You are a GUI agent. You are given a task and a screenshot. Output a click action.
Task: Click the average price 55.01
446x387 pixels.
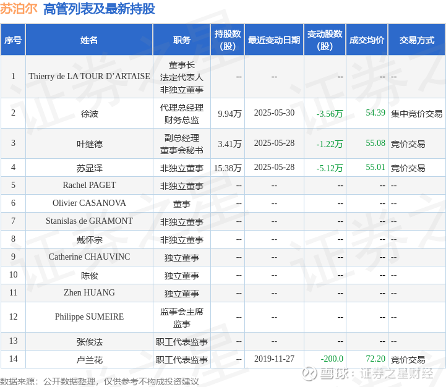click(375, 167)
